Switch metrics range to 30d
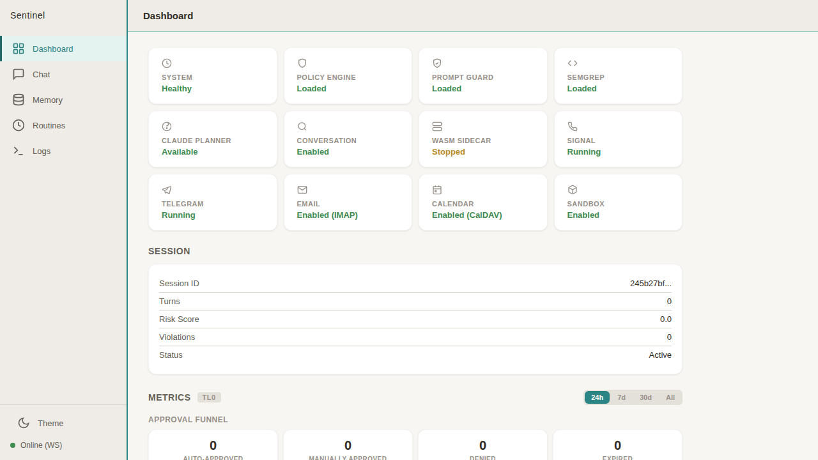This screenshot has height=460, width=818. pyautogui.click(x=645, y=397)
